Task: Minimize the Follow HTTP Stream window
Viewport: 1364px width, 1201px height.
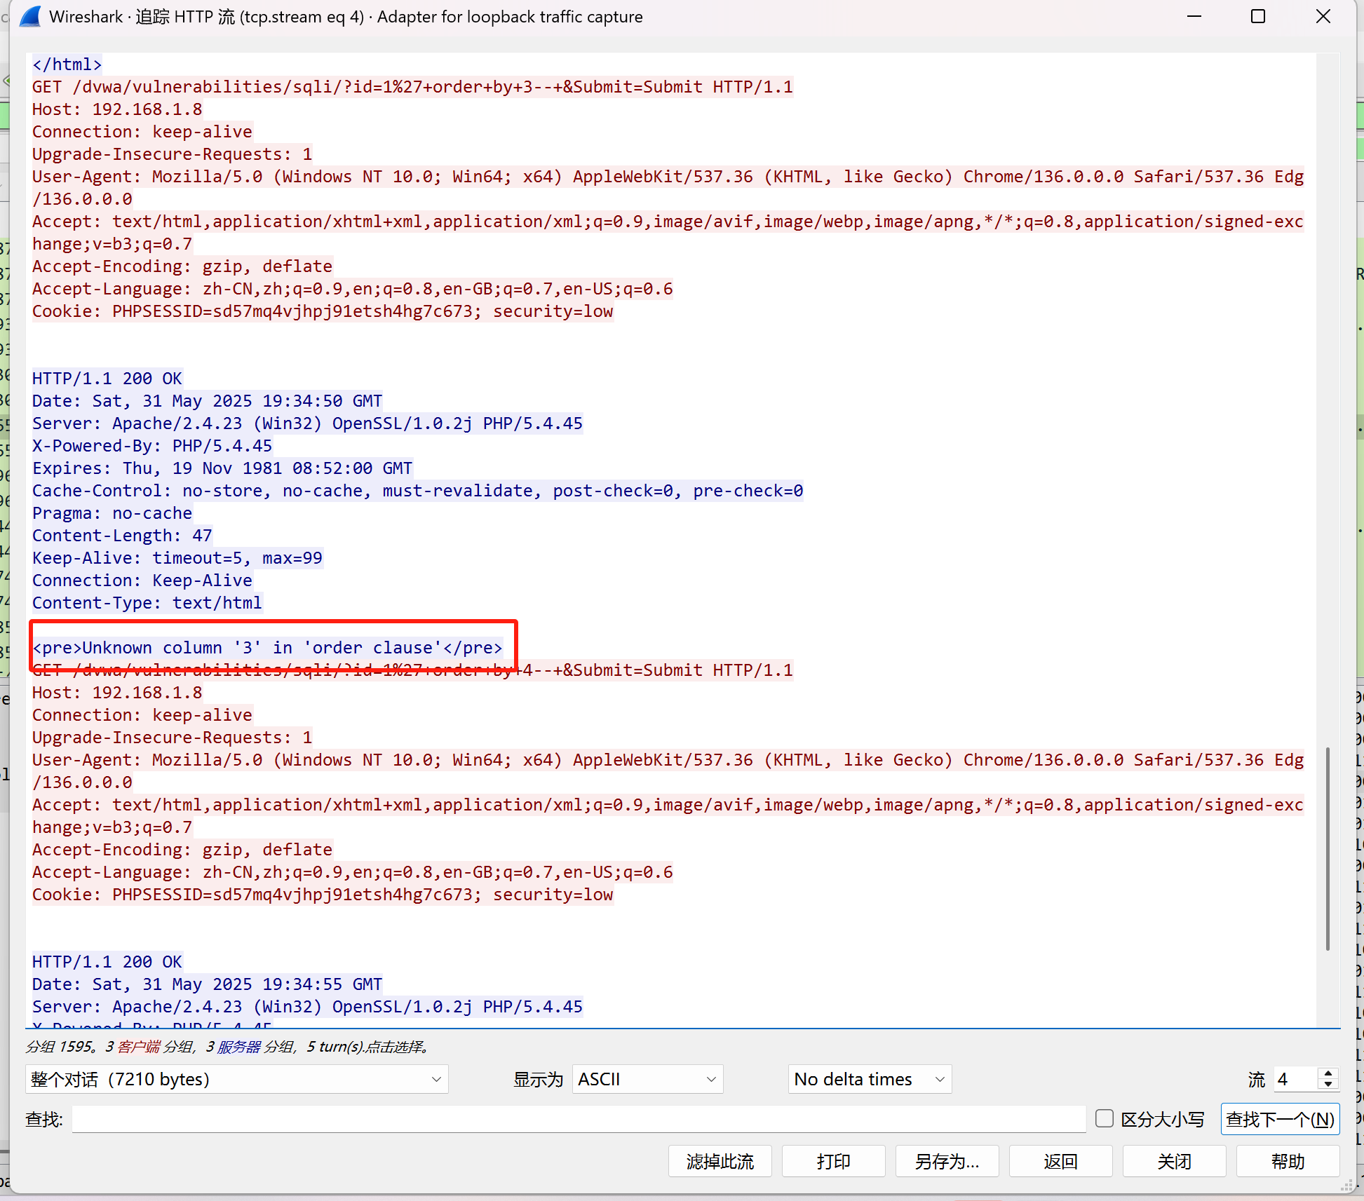Action: point(1194,16)
